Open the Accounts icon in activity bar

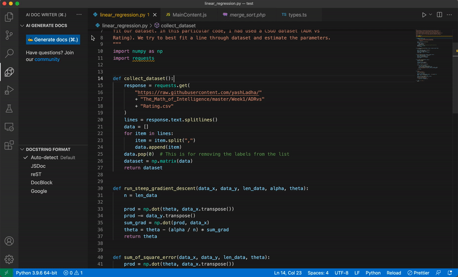pos(9,241)
